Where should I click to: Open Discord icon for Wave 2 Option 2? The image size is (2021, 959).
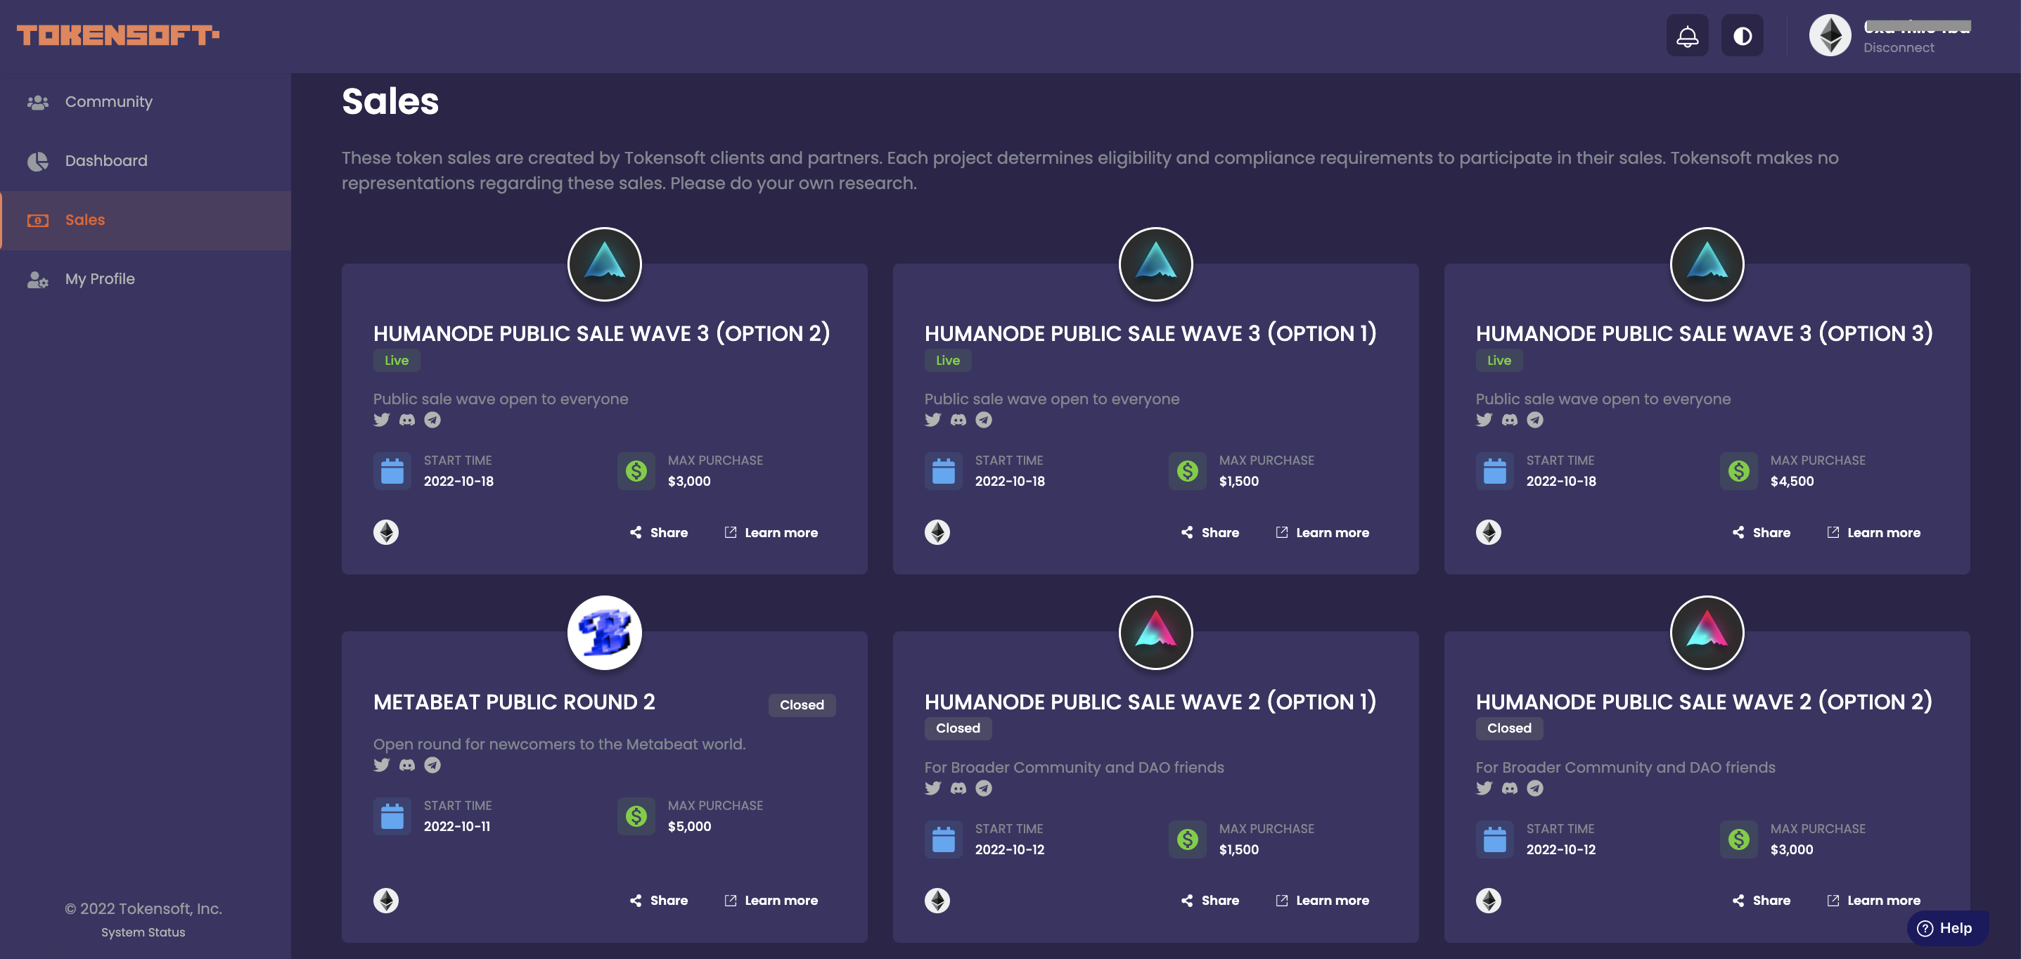click(x=1510, y=788)
